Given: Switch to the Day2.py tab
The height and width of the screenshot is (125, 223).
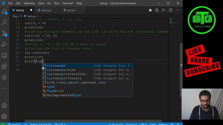Looking at the screenshot, I should pyautogui.click(x=46, y=10).
